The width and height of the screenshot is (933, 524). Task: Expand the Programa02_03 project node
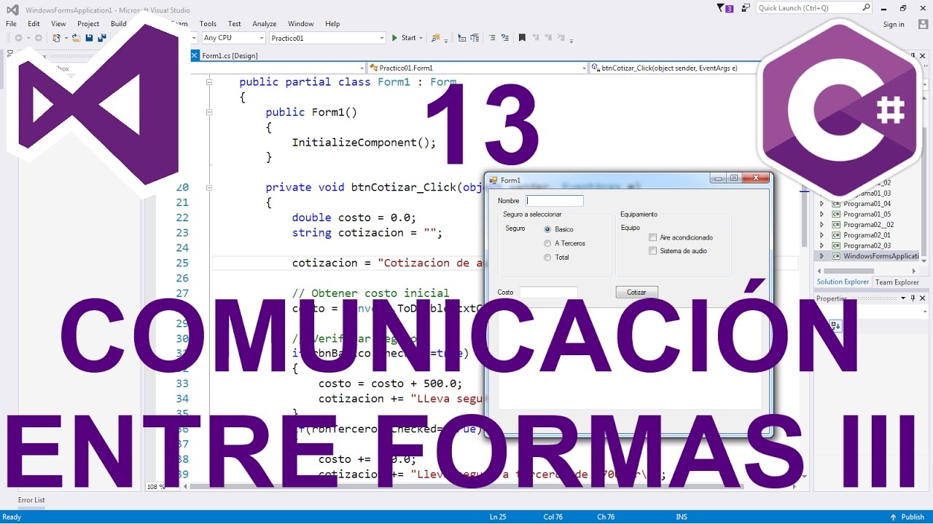[821, 245]
